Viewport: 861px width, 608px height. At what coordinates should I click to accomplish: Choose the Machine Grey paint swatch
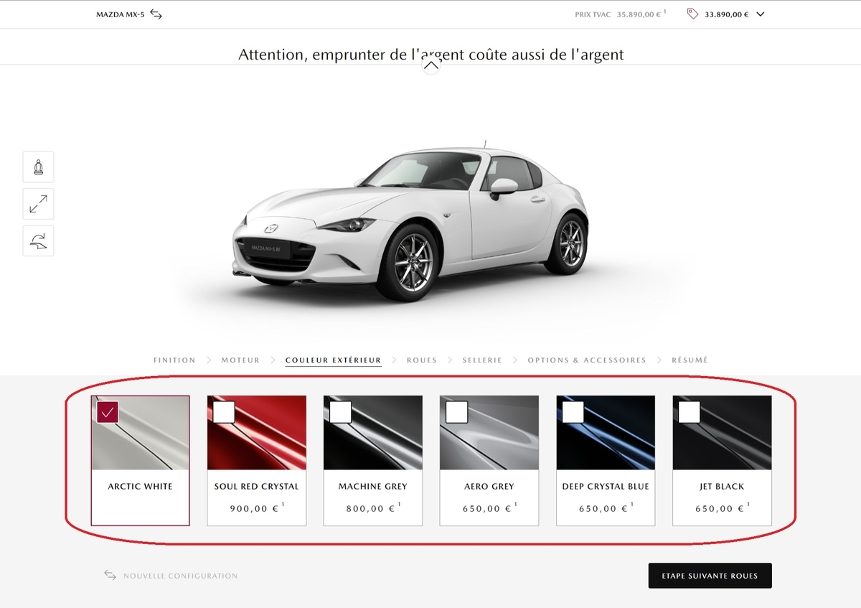pos(373,433)
